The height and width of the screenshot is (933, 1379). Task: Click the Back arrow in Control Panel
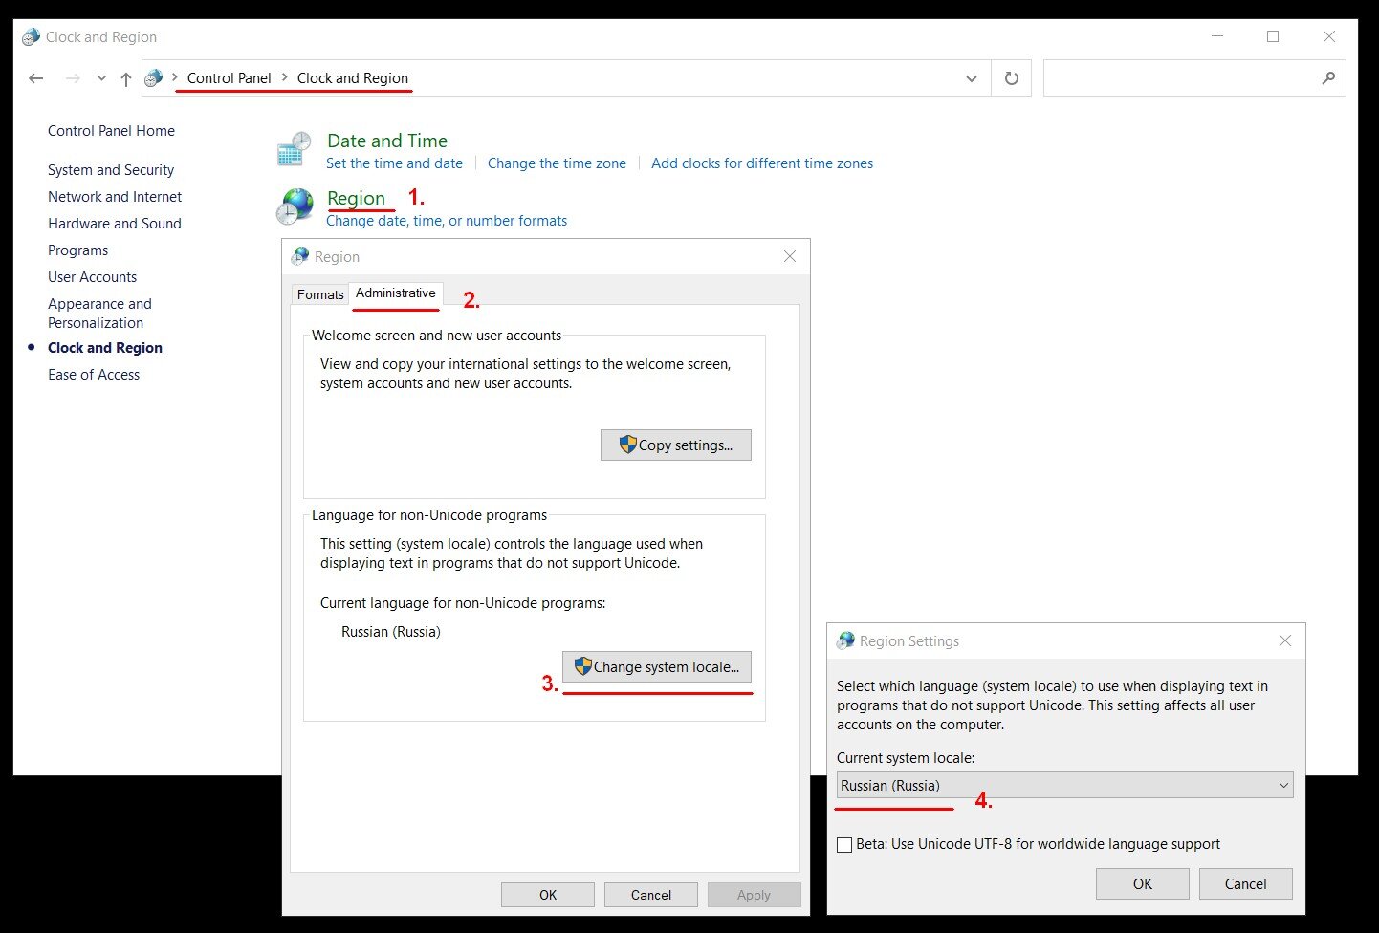pos(36,78)
